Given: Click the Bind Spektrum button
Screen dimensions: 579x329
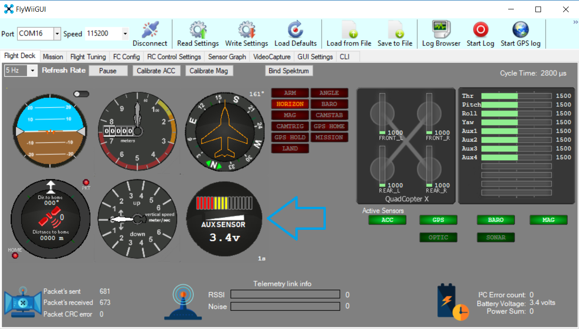Looking at the screenshot, I should coord(290,70).
